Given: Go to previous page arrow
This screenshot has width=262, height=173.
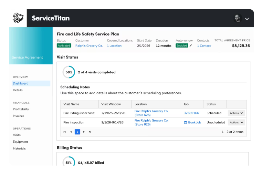Looking at the screenshot, I should [x=71, y=132].
